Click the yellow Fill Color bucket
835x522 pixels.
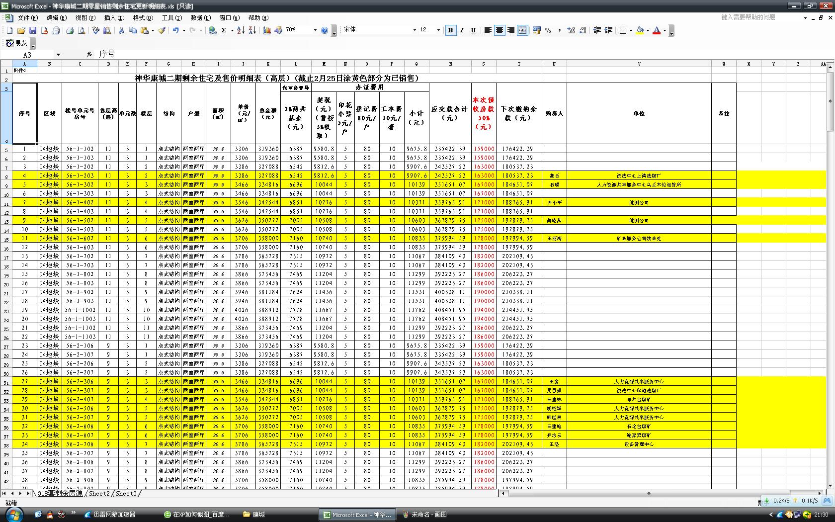pyautogui.click(x=640, y=30)
